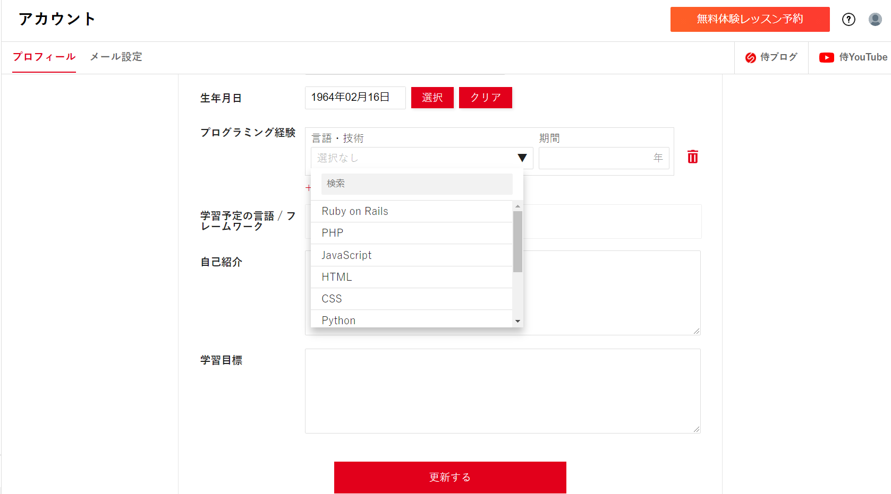891x494 pixels.
Task: Open the user account avatar menu
Action: tap(875, 20)
